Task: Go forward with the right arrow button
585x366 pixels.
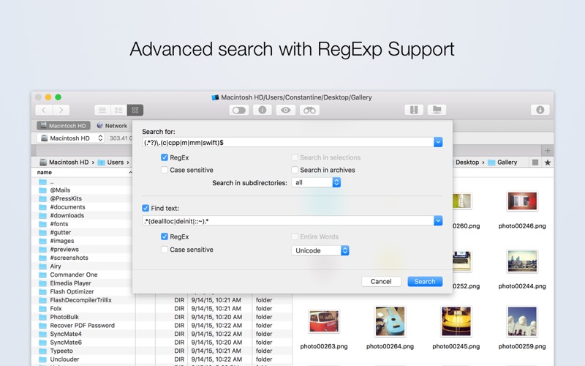Action: pos(61,111)
